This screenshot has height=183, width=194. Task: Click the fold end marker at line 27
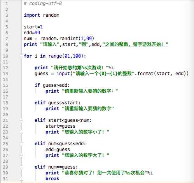pyautogui.click(x=21, y=155)
